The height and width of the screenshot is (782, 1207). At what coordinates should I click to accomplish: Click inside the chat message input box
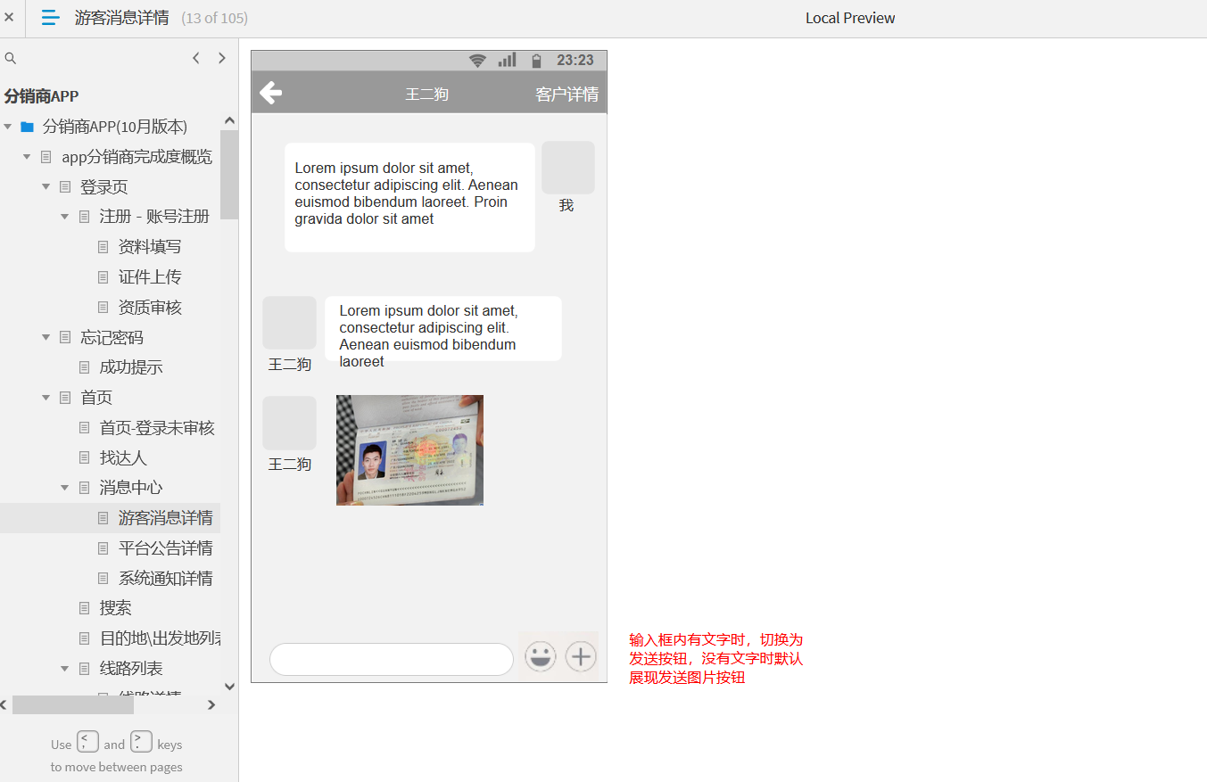392,659
